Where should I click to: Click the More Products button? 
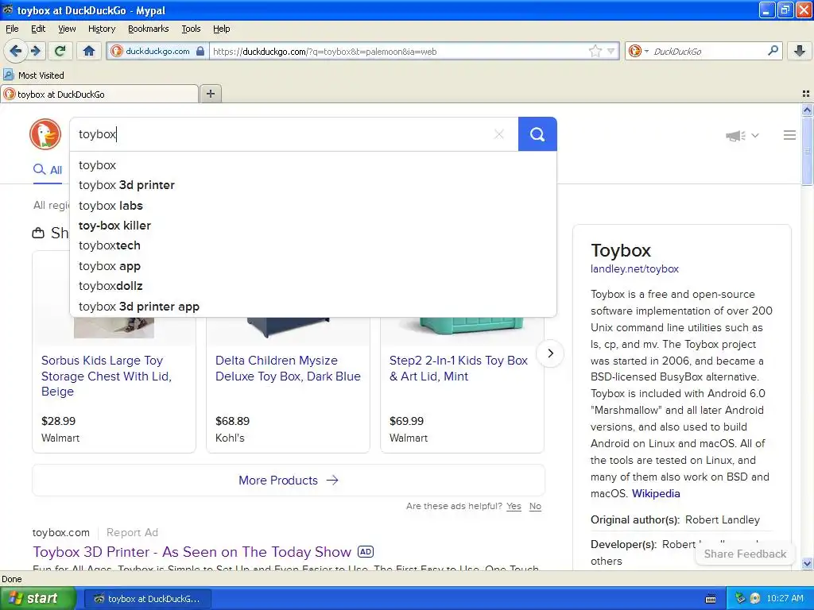289,481
